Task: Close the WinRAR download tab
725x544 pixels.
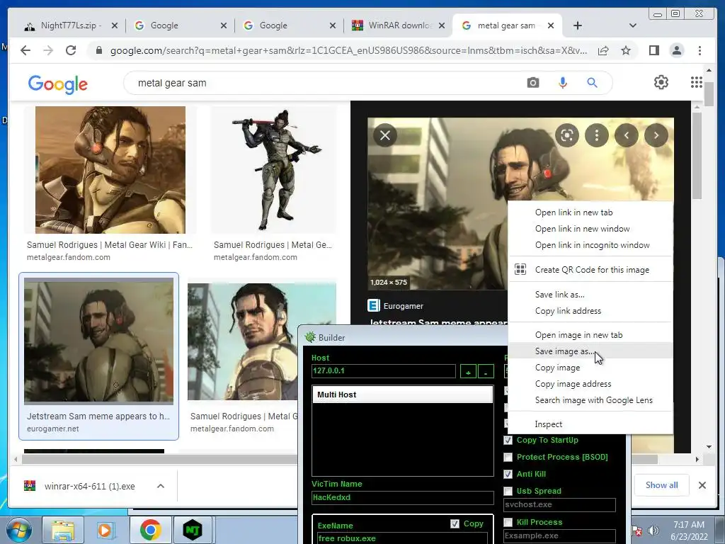Action: [x=442, y=25]
